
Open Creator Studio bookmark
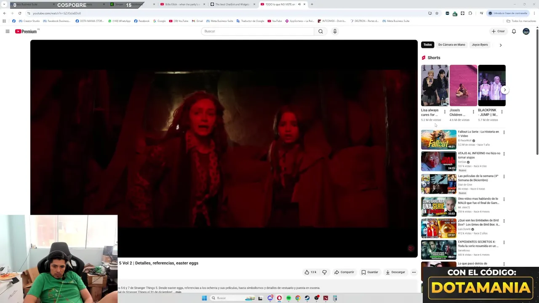(x=29, y=21)
